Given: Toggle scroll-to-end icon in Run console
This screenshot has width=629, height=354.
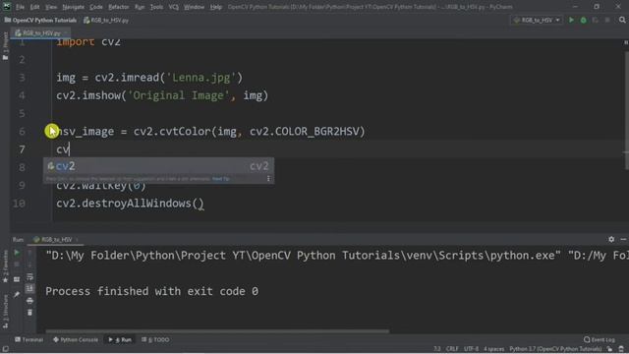Looking at the screenshot, I should 29,288.
